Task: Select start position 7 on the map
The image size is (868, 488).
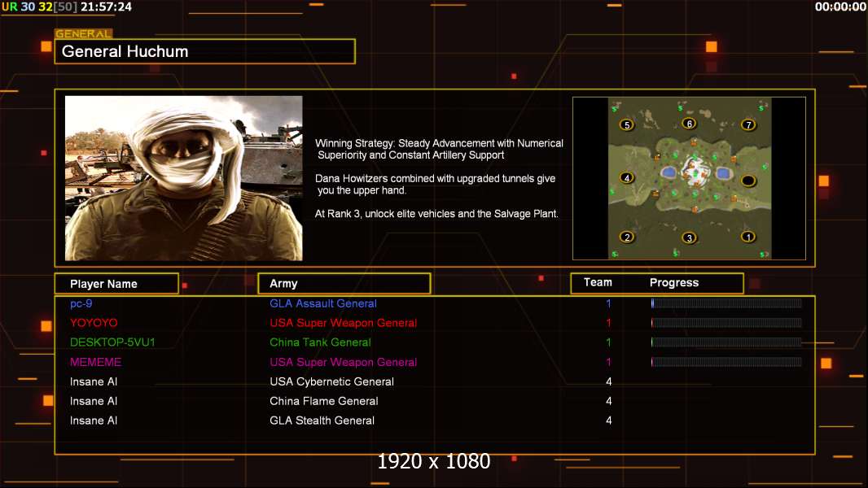Action: (748, 125)
